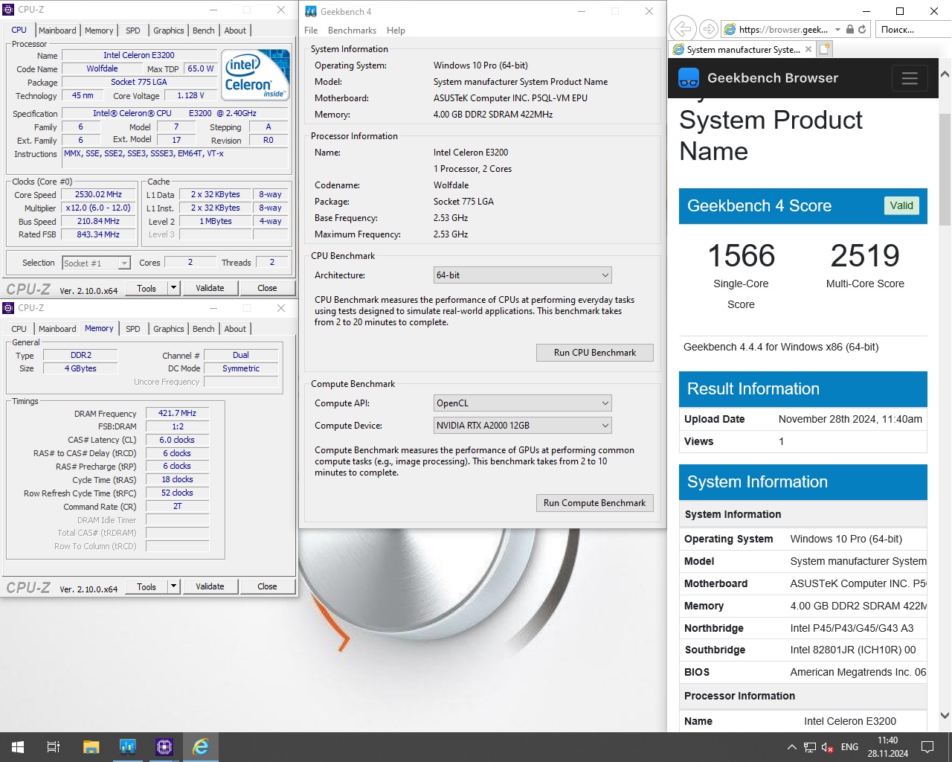Viewport: 952px width, 762px height.
Task: Go forward in the browser
Action: point(709,29)
